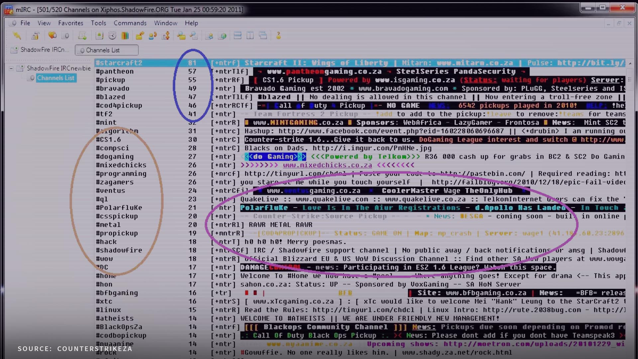Open the Colors toolbar icon
This screenshot has height=359, width=638.
(125, 36)
